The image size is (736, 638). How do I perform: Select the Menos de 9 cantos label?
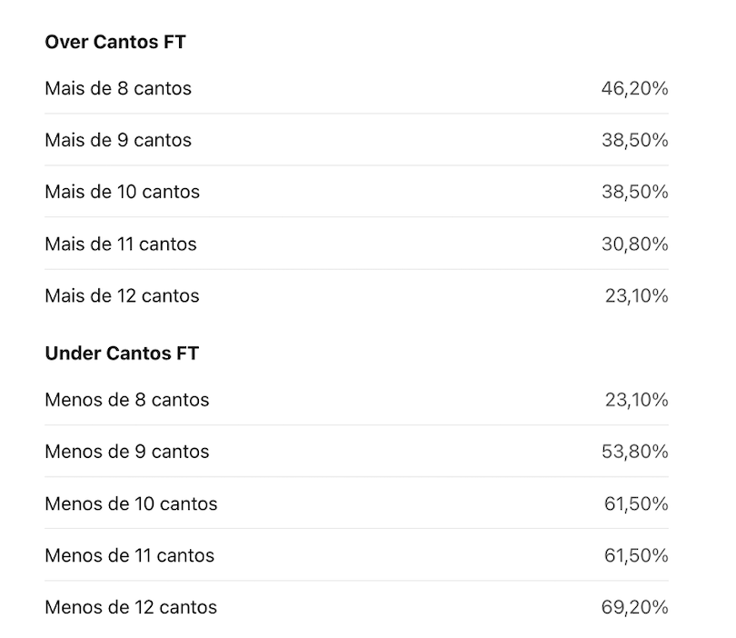pyautogui.click(x=127, y=452)
